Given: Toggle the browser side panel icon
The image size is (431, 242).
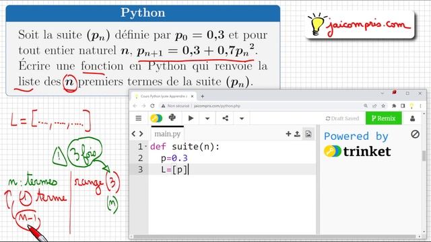Looking at the screenshot, I should pyautogui.click(x=403, y=106).
